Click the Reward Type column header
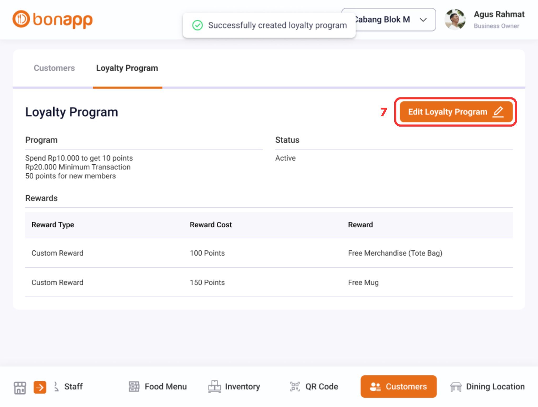The height and width of the screenshot is (407, 538). [53, 225]
